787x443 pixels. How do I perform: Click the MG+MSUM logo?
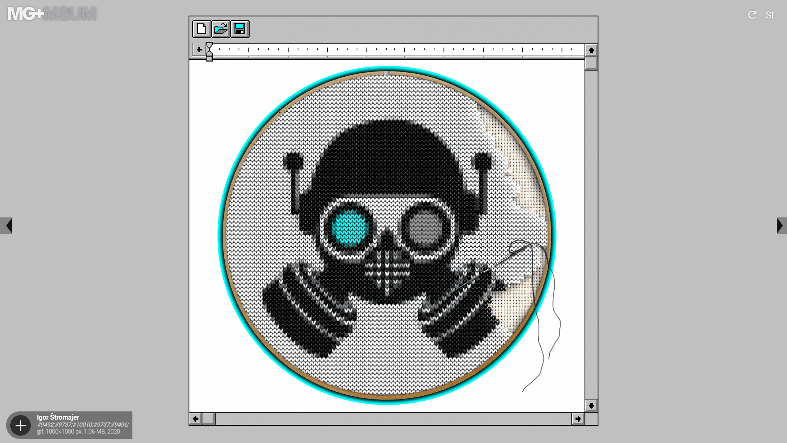(52, 14)
